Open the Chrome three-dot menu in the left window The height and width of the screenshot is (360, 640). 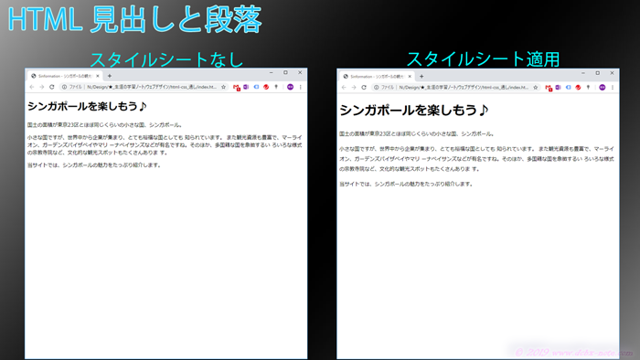click(301, 87)
